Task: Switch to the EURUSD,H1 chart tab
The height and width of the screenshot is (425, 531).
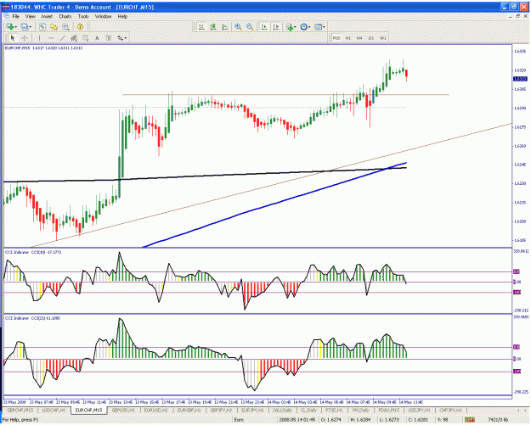Action: 155,410
